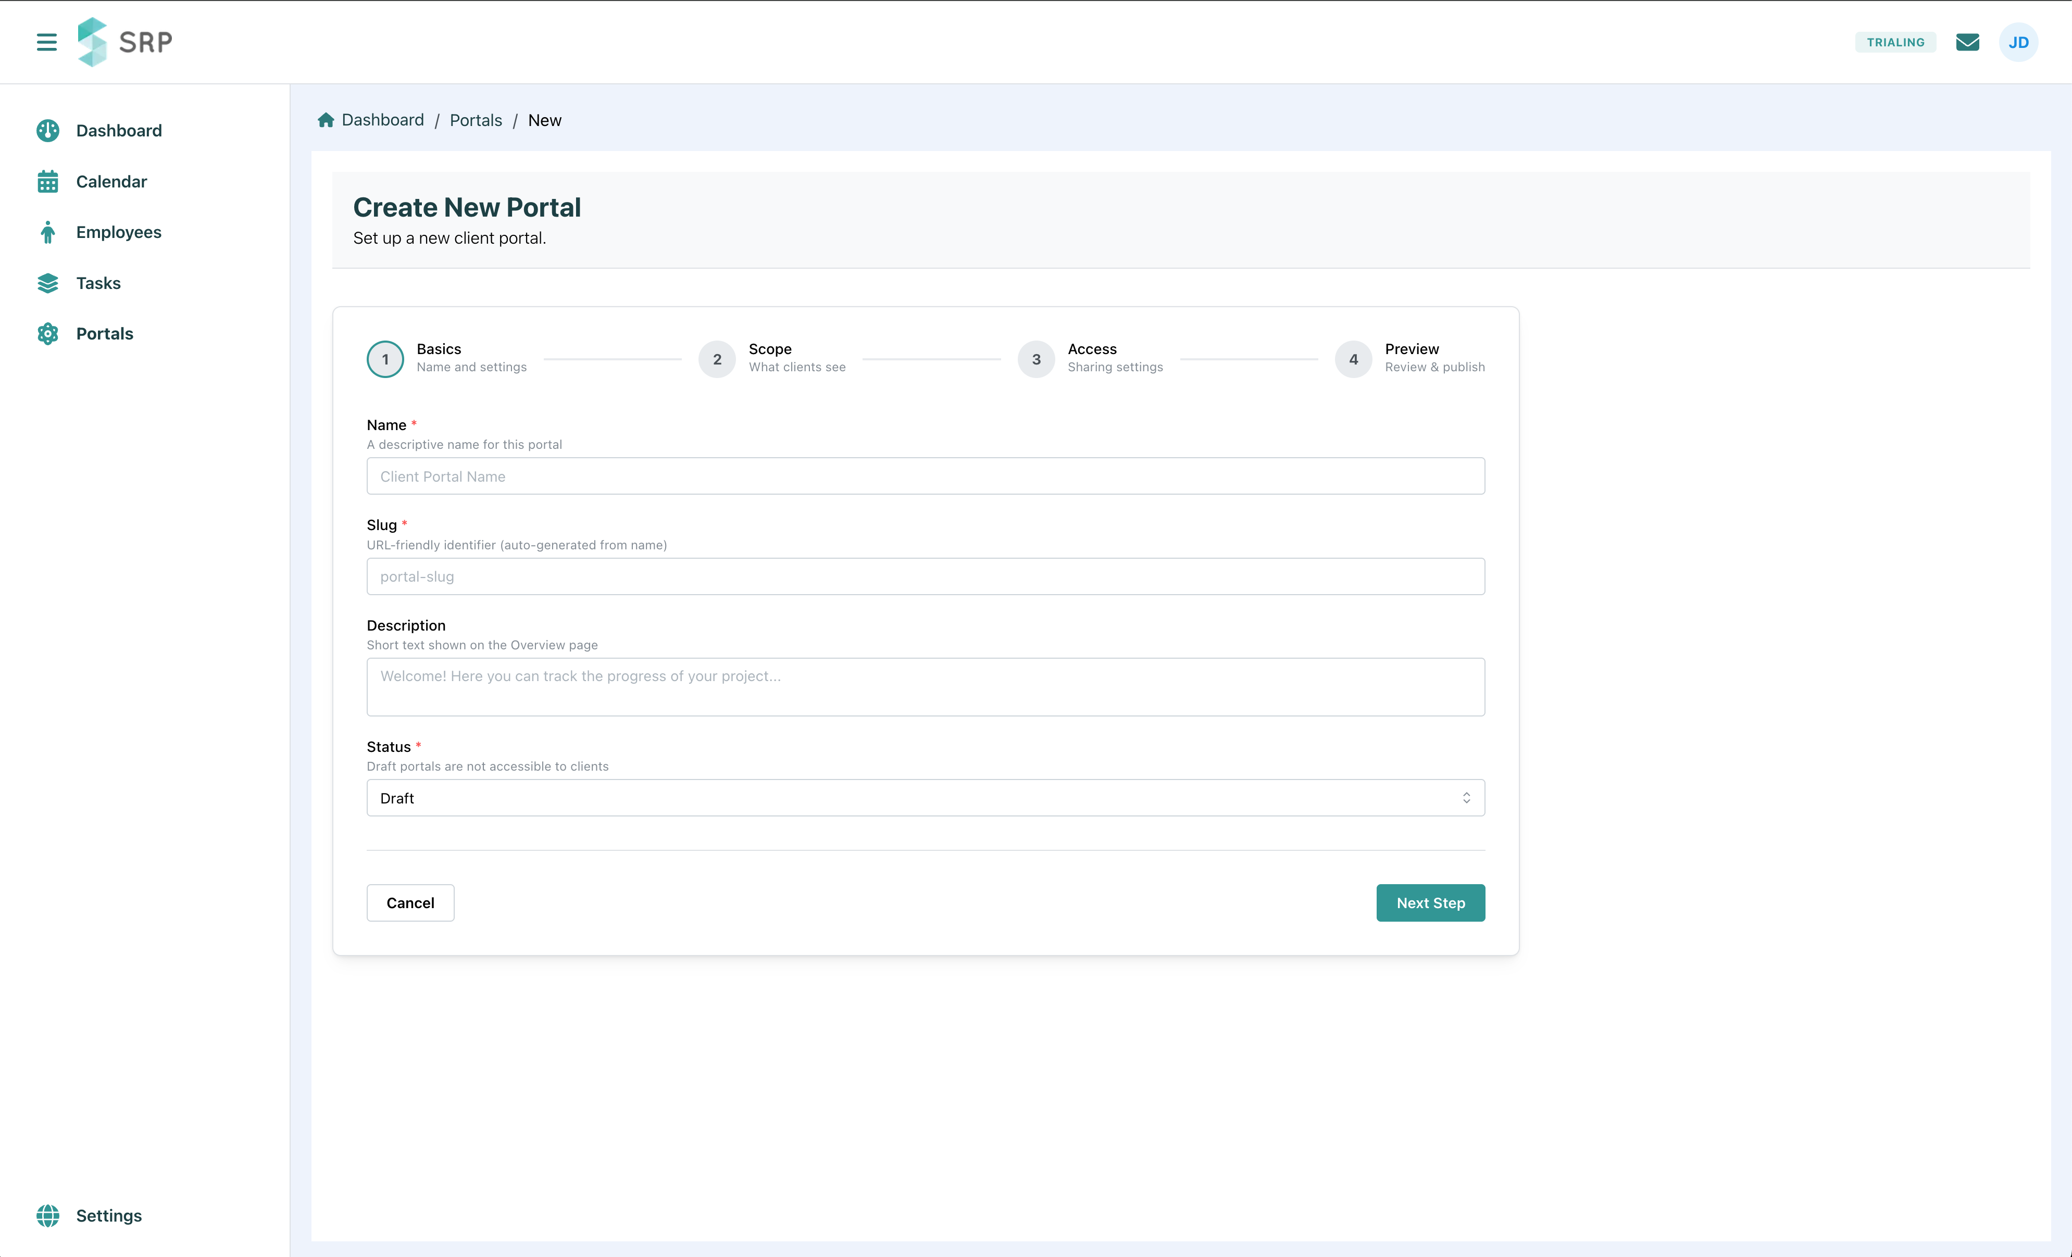Expand the Status dropdown showing Draft
The image size is (2072, 1257).
[x=925, y=798]
